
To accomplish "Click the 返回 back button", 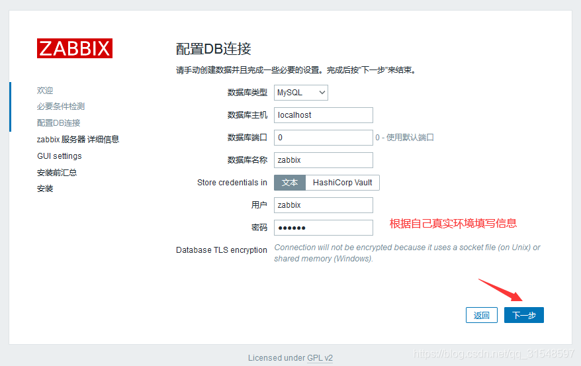I will (482, 315).
